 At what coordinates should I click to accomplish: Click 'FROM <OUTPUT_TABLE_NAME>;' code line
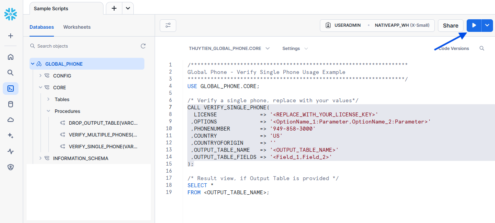(228, 192)
